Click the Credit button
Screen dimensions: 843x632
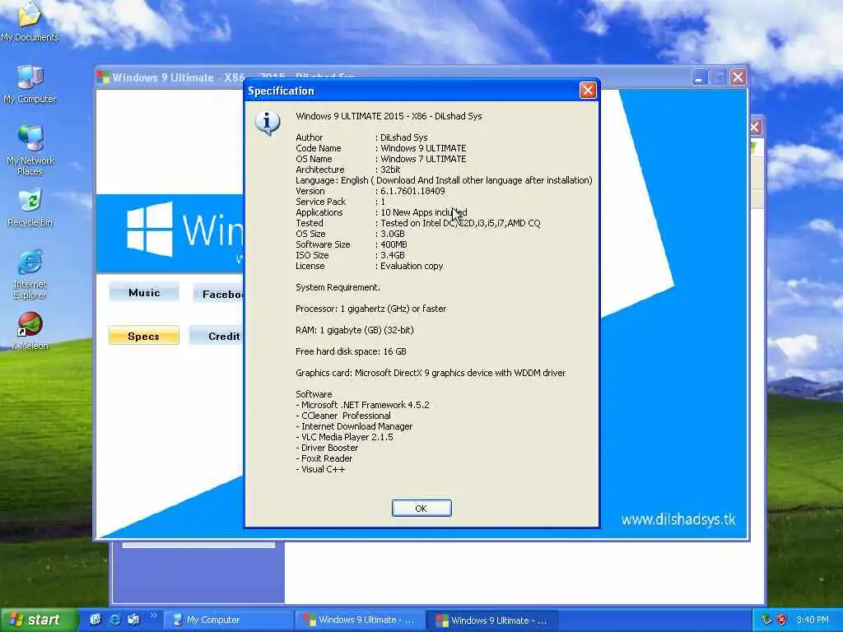(217, 336)
